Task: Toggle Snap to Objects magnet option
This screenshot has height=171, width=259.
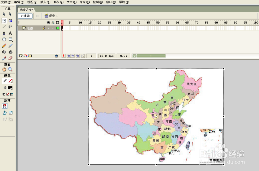Action: coord(5,106)
